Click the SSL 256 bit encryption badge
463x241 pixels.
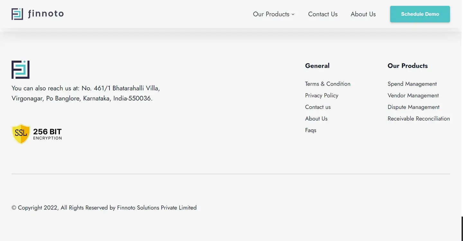pyautogui.click(x=37, y=134)
